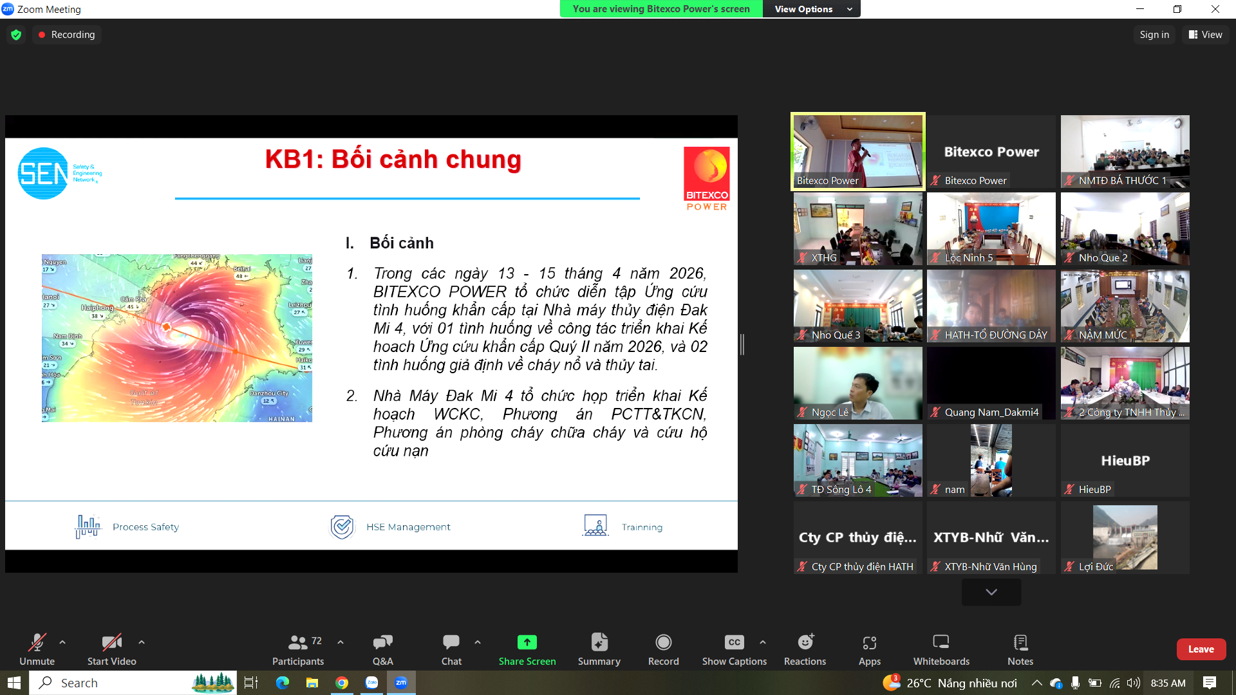Image resolution: width=1236 pixels, height=695 pixels.
Task: Select the Ngọc Lê participant video thumbnail
Action: point(857,383)
